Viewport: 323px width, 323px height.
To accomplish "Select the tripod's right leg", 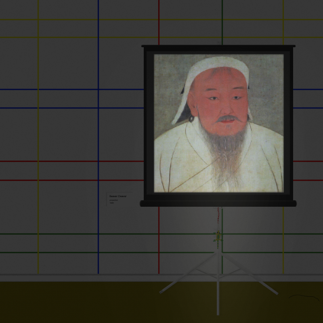I will click(x=250, y=273).
